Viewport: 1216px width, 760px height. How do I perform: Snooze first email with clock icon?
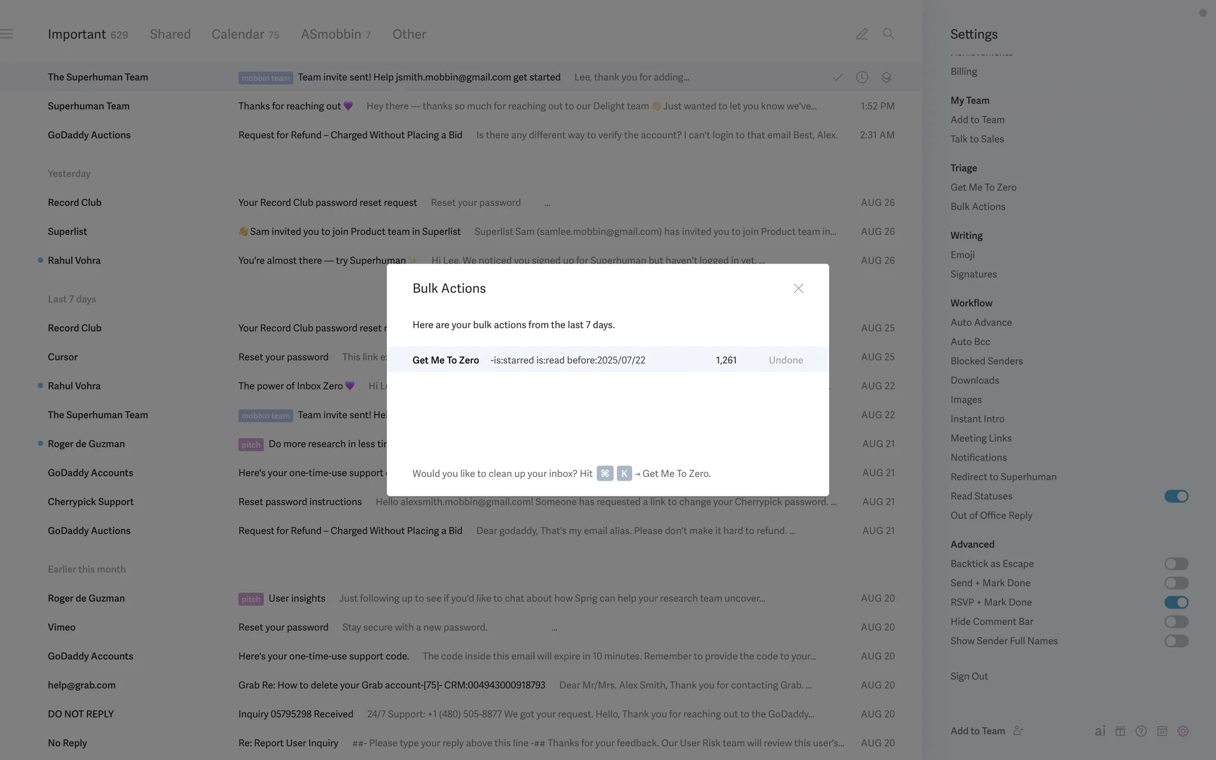tap(861, 77)
